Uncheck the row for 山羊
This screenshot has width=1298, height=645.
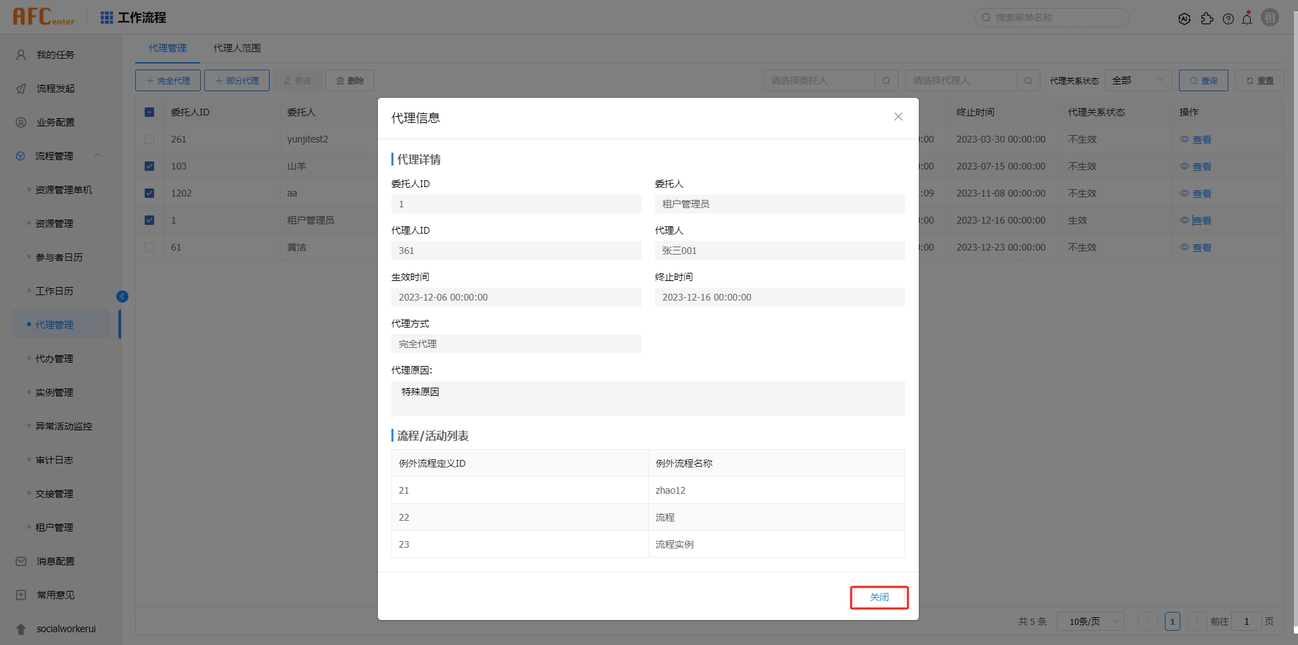pyautogui.click(x=149, y=165)
